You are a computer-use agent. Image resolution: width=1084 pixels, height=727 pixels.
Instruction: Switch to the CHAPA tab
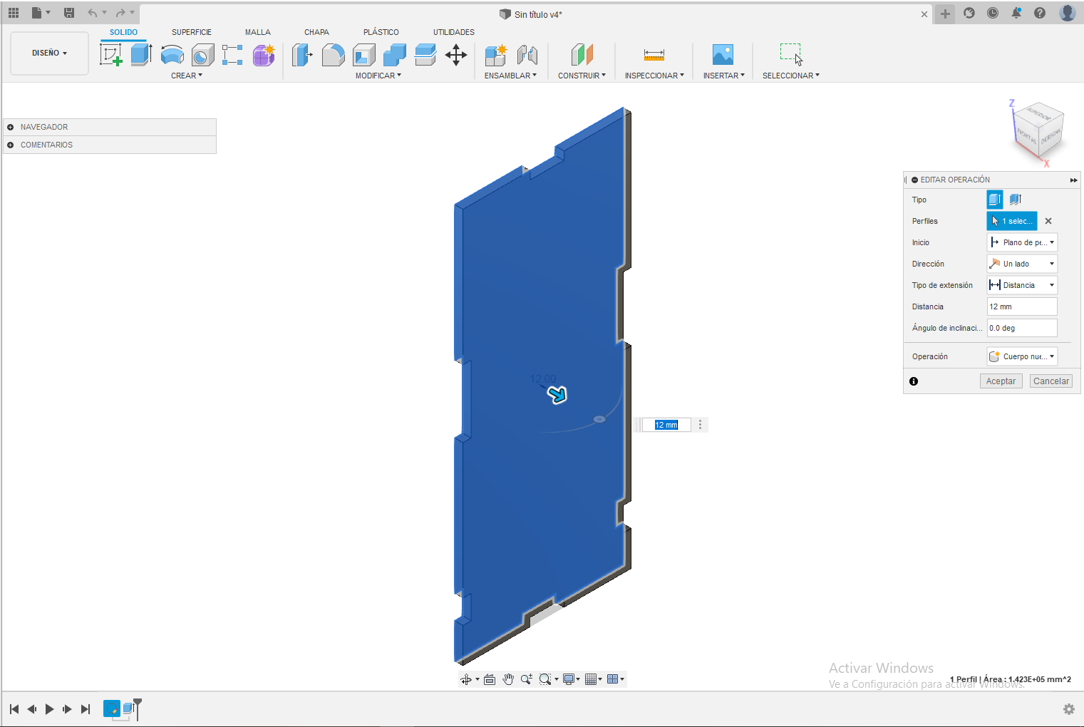316,32
